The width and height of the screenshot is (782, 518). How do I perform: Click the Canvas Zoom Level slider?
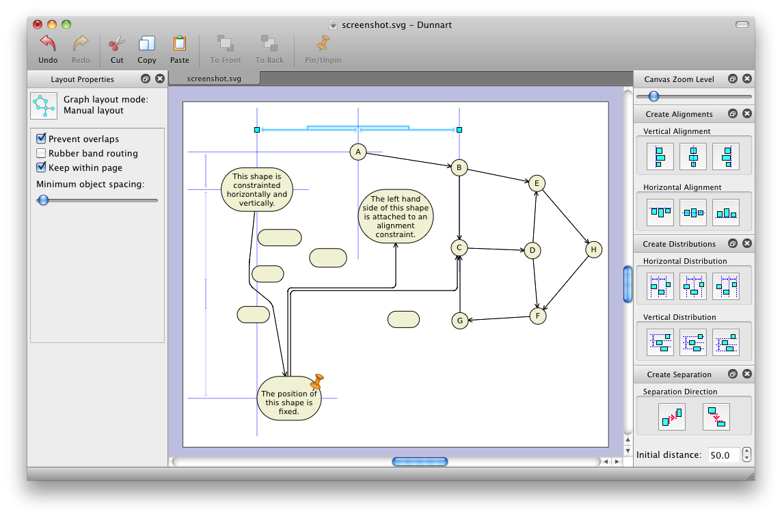[693, 96]
